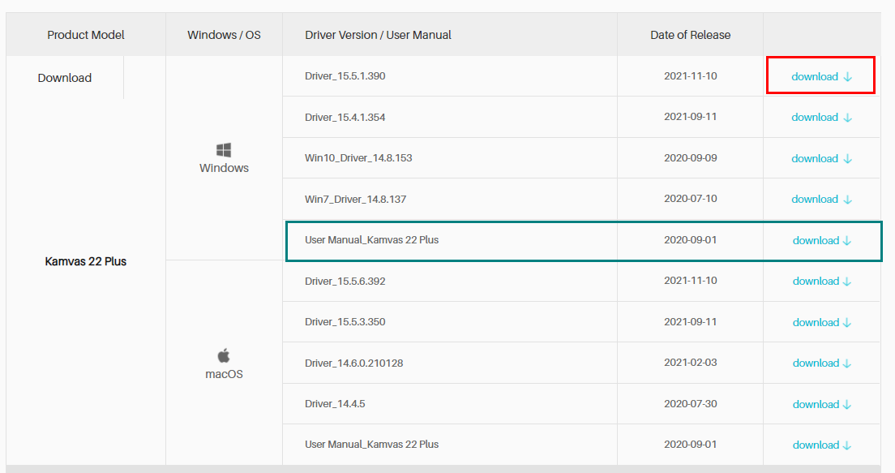The image size is (895, 473).
Task: Select the Driver_15.5.6.392 name
Action: click(x=345, y=281)
